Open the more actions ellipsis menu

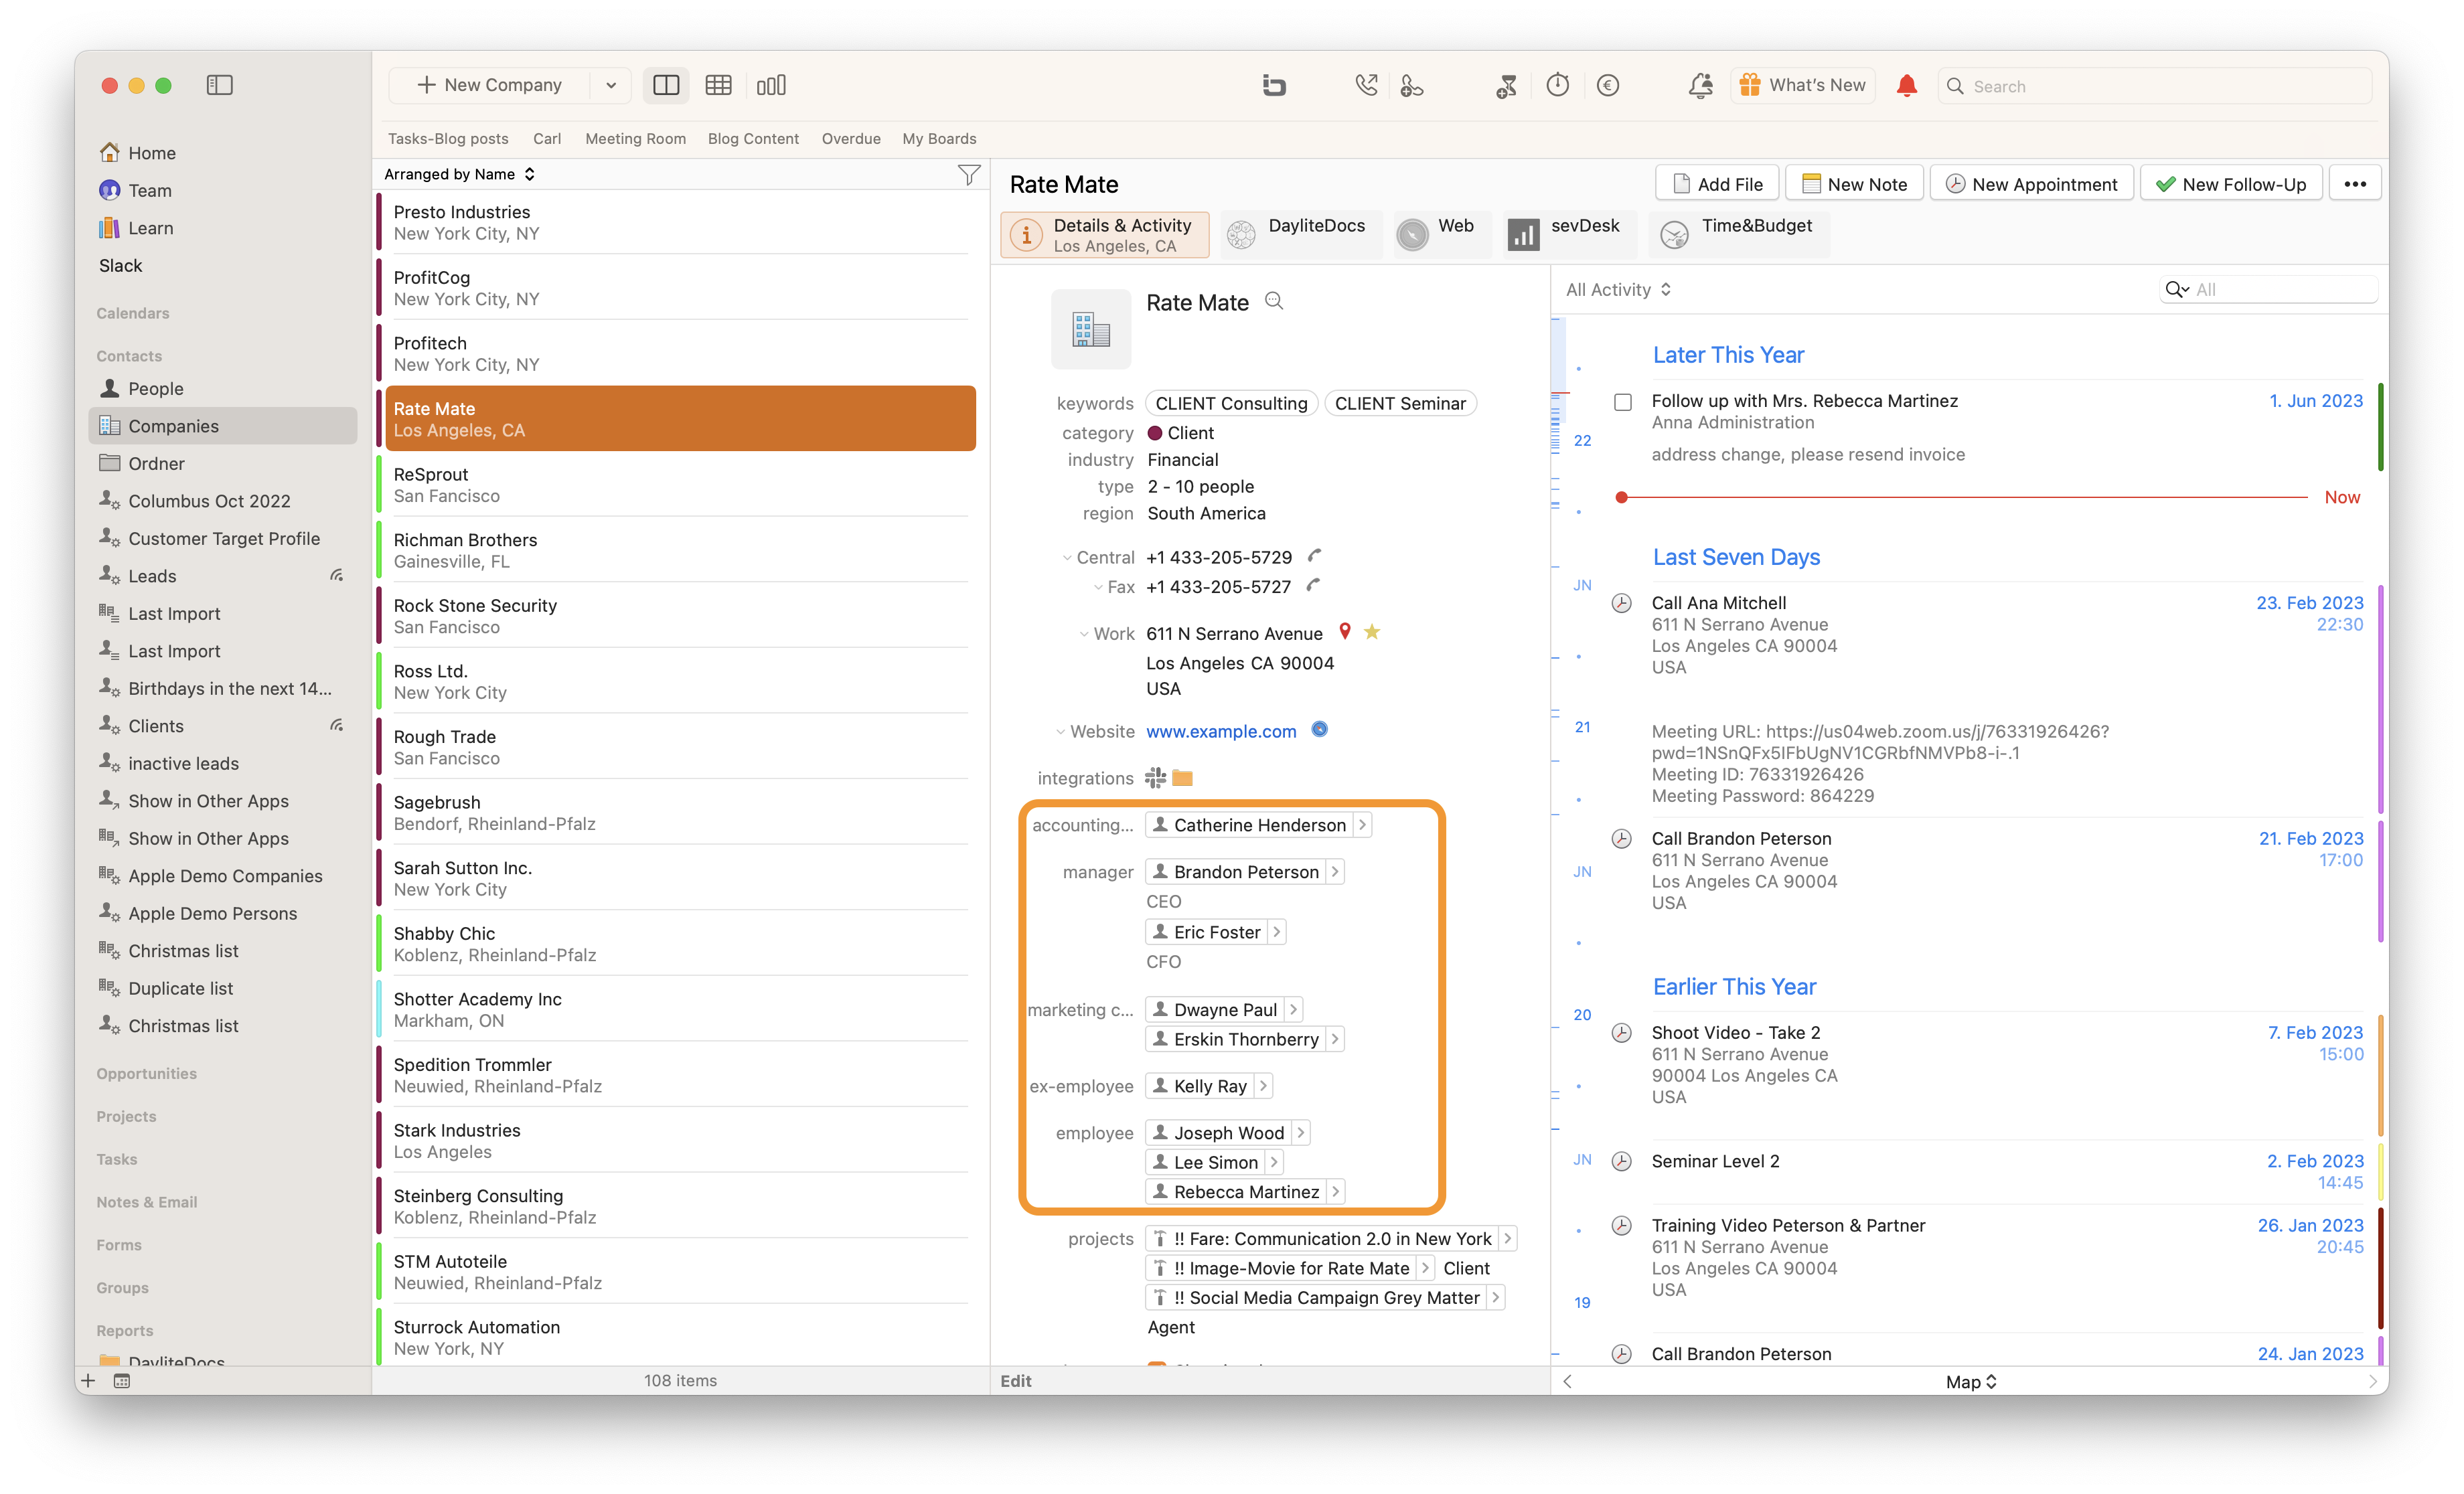tap(2354, 184)
